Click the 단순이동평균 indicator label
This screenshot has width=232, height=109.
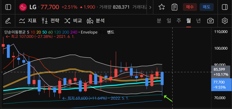tap(15, 32)
